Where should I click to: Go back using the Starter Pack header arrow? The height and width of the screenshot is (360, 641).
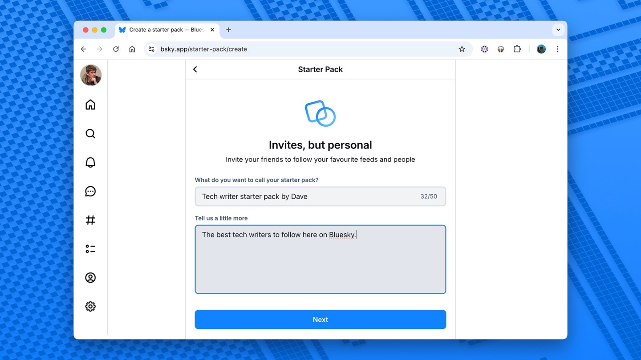[x=195, y=69]
